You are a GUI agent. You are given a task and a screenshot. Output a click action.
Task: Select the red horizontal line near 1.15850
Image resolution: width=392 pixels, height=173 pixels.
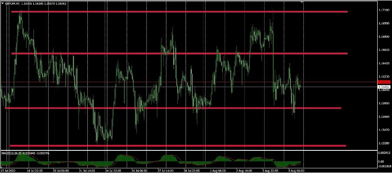click(x=173, y=108)
